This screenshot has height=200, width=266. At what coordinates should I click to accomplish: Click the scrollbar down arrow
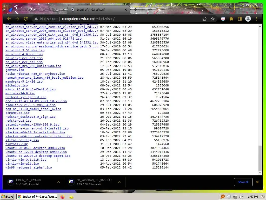tap(260, 173)
